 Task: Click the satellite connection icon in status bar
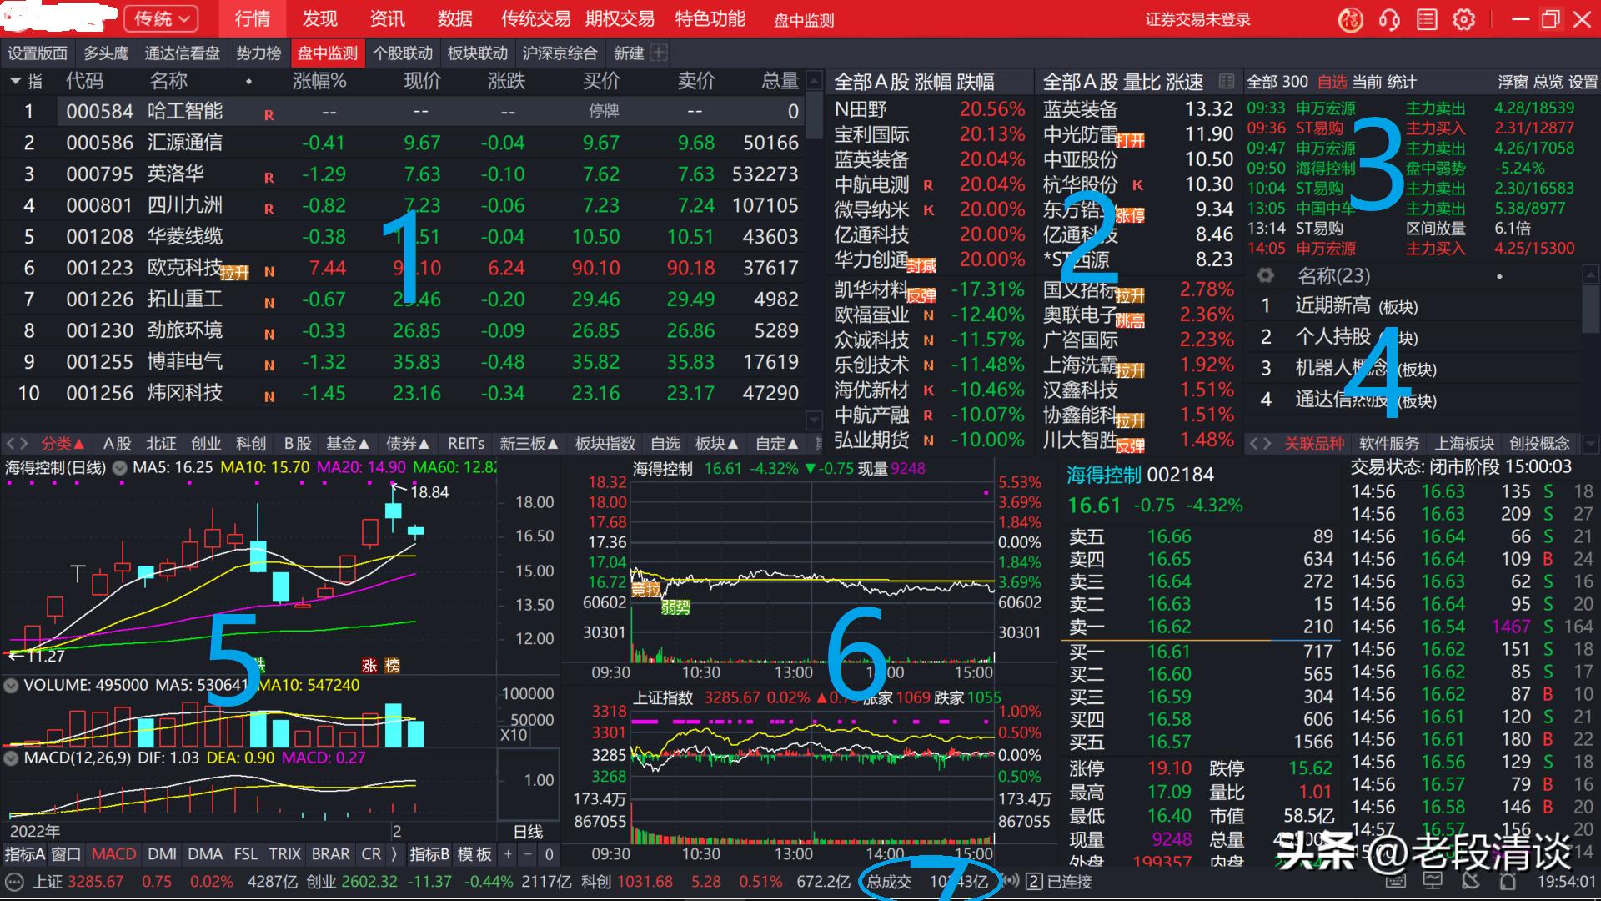(x=1470, y=882)
